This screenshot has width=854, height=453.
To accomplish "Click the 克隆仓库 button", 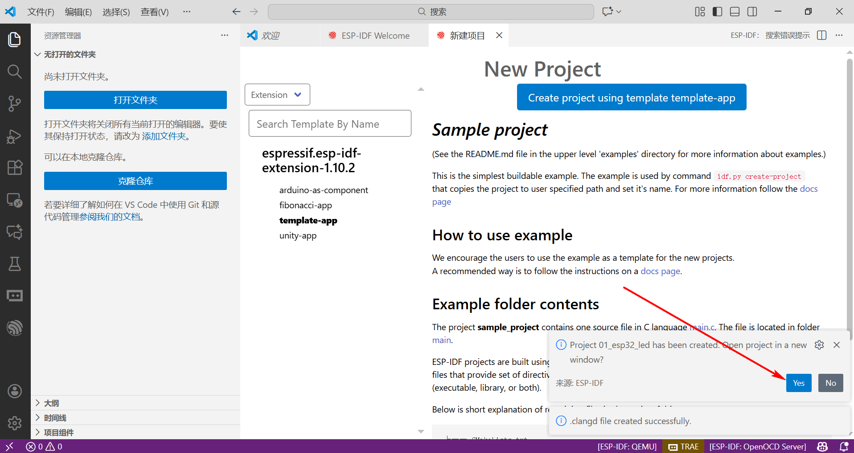I will coord(135,181).
